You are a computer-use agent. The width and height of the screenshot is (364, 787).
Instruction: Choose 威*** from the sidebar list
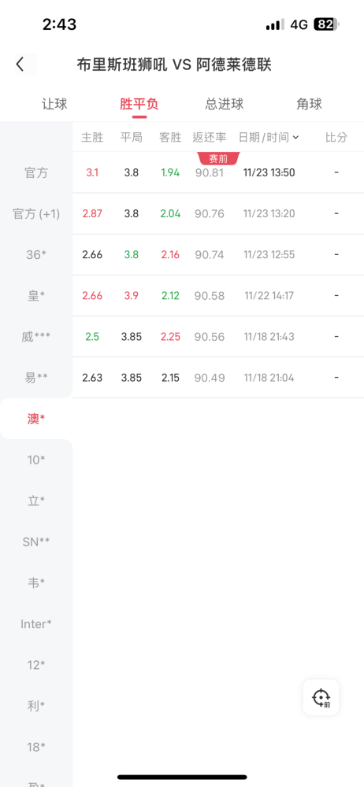pos(36,337)
